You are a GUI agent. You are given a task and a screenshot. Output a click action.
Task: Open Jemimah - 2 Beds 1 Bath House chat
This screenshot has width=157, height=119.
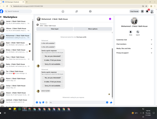16,101
